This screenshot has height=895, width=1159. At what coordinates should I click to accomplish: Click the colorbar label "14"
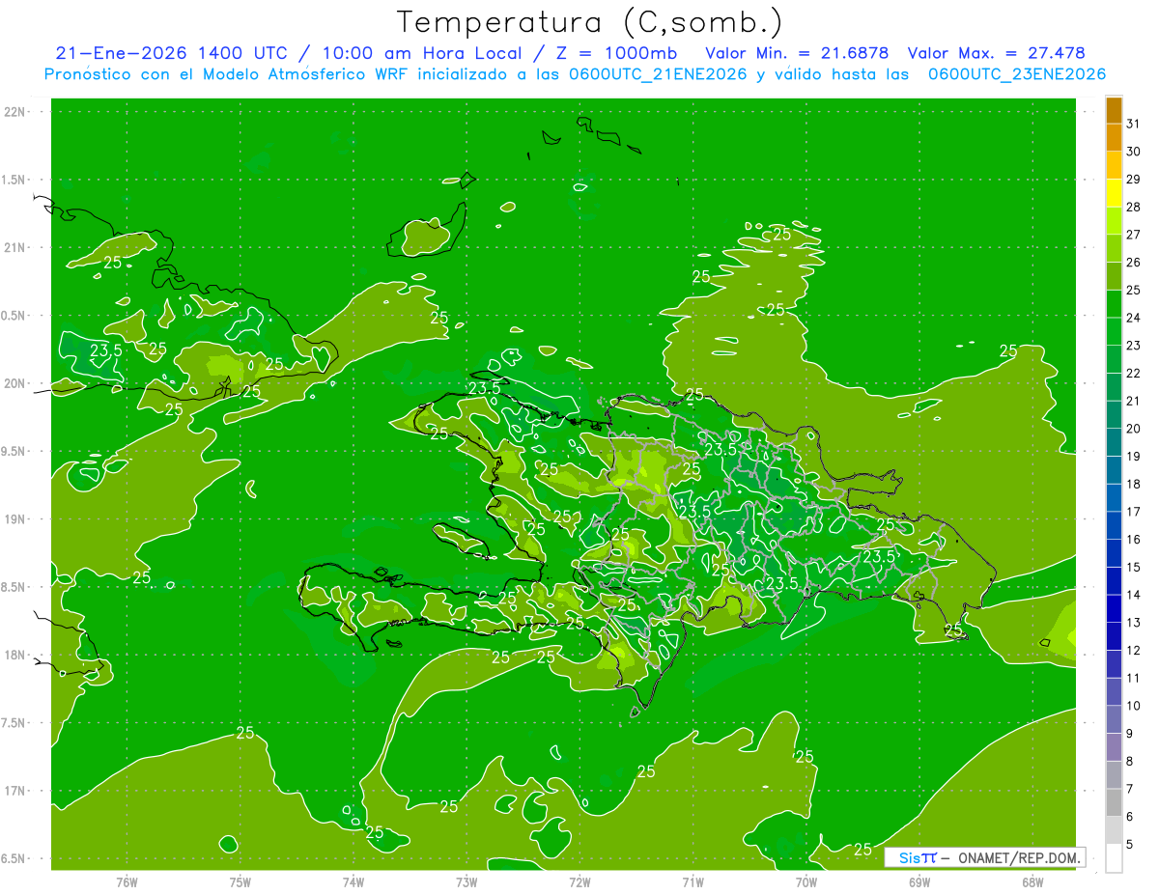coord(1133,595)
